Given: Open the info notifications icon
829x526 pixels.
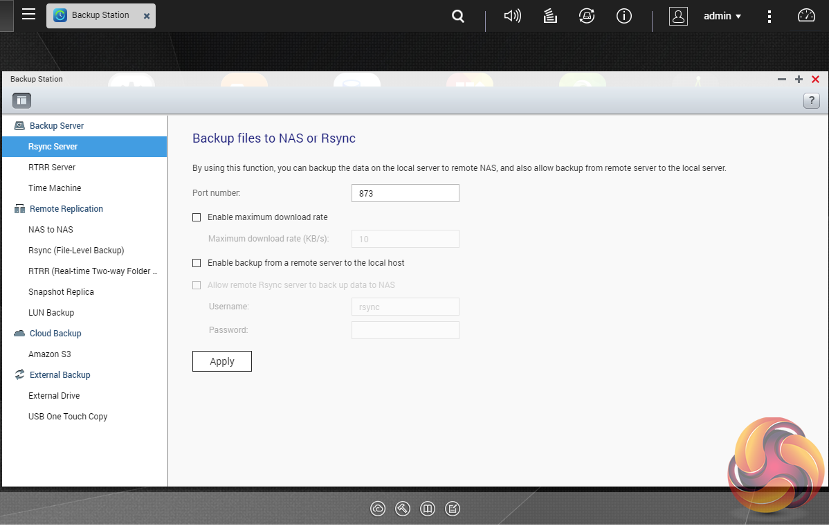Looking at the screenshot, I should [x=623, y=16].
